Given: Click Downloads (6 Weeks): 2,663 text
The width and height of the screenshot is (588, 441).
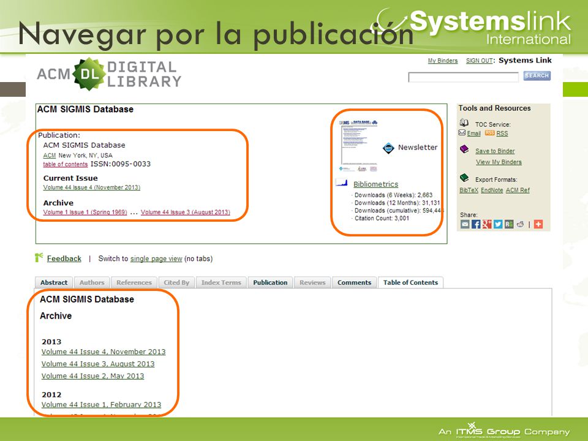Looking at the screenshot, I should [x=393, y=195].
